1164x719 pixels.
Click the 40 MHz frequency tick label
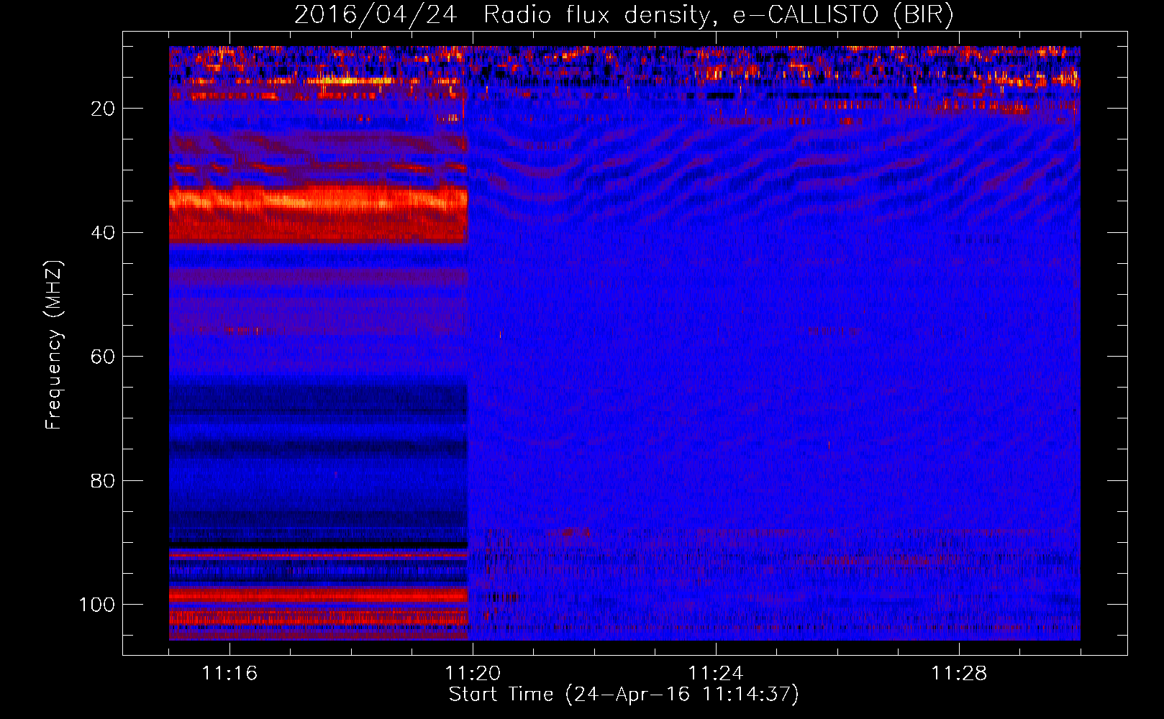pos(103,232)
